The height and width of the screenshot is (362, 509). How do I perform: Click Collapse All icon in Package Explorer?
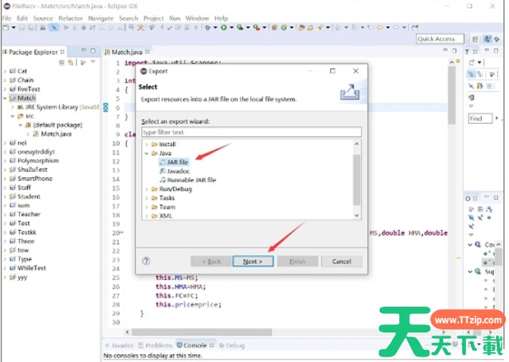point(62,62)
